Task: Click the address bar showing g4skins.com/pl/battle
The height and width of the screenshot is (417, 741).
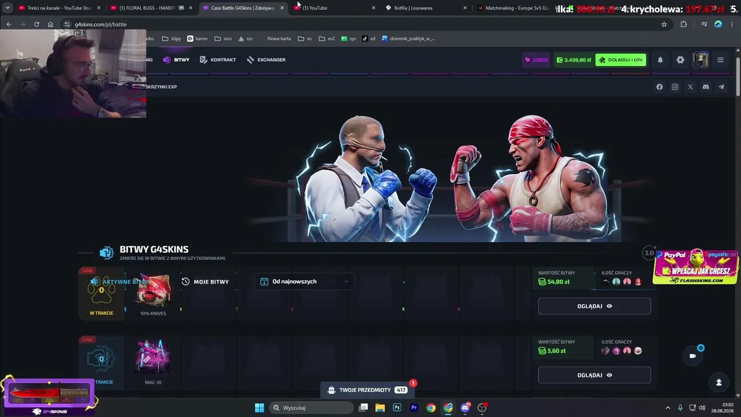Action: (x=365, y=24)
